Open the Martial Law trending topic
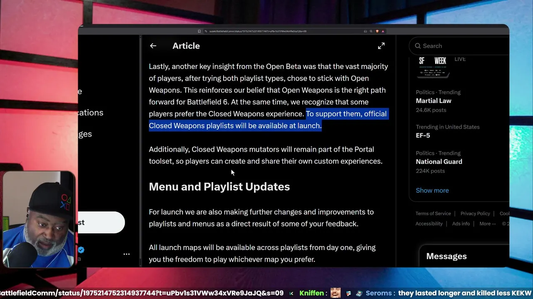Viewport: 533px width, 299px height. [433, 101]
